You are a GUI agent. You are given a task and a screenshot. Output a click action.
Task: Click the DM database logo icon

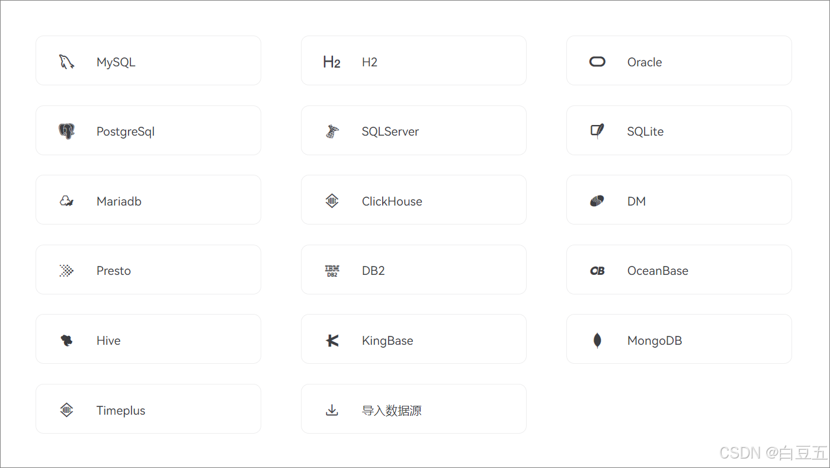pyautogui.click(x=597, y=201)
